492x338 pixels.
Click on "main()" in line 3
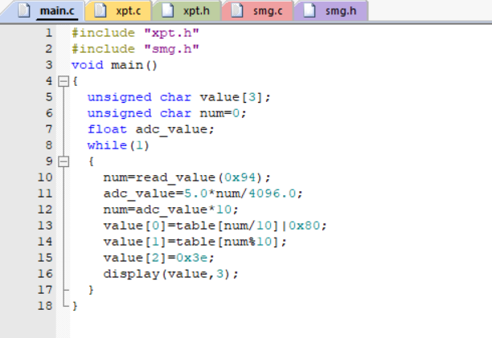(134, 65)
